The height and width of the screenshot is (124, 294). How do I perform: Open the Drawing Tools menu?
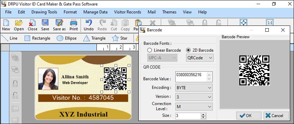click(x=44, y=12)
